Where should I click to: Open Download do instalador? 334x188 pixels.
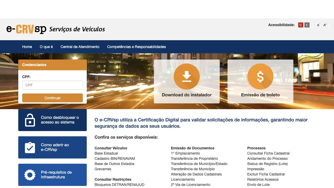pyautogui.click(x=187, y=81)
